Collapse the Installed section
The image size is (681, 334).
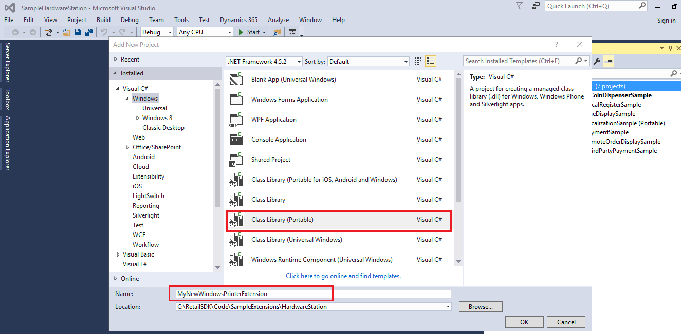115,73
